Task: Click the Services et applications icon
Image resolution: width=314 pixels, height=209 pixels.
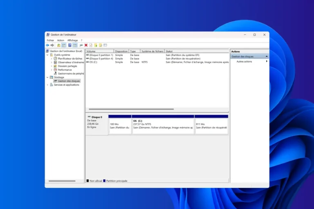Action: (x=52, y=85)
